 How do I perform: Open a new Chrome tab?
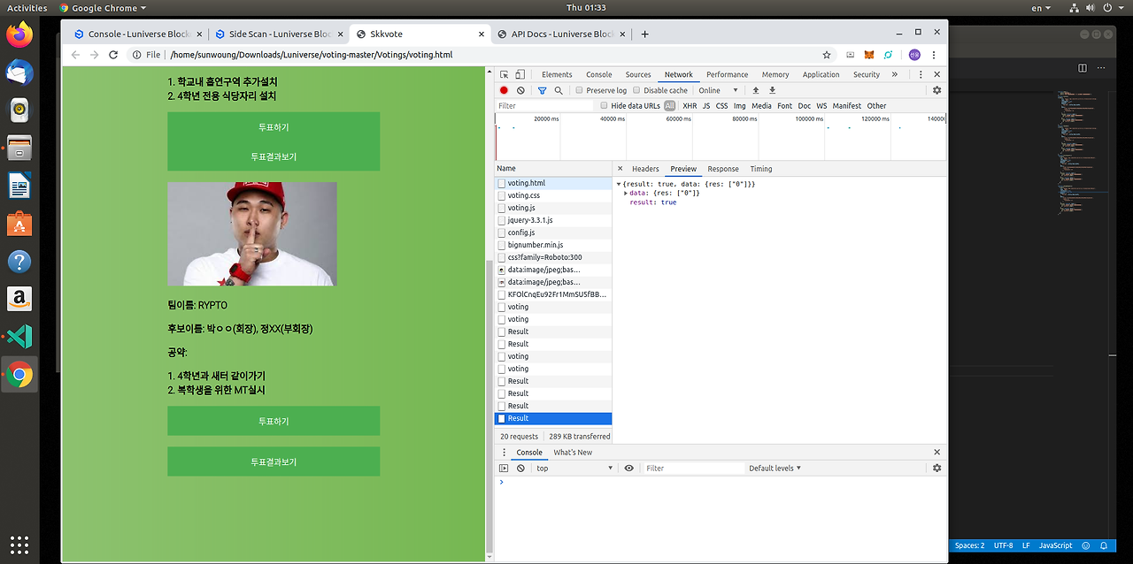pos(644,34)
